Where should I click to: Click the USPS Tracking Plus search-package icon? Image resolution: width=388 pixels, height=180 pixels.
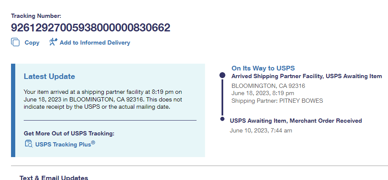tap(28, 143)
